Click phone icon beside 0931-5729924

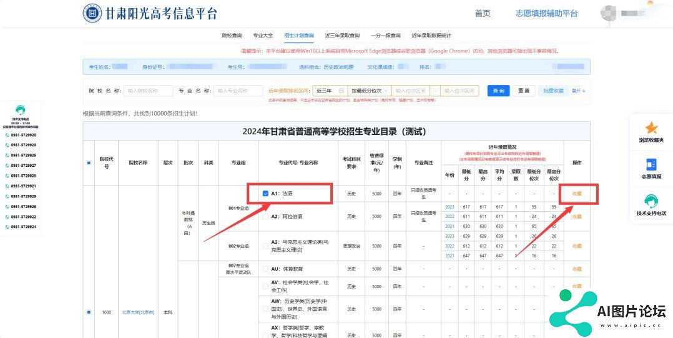7,227
